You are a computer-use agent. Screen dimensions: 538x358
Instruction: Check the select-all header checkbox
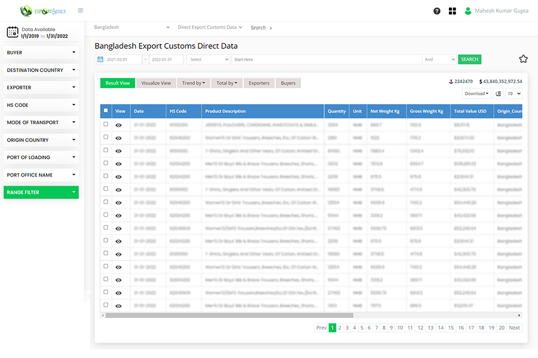coord(106,110)
